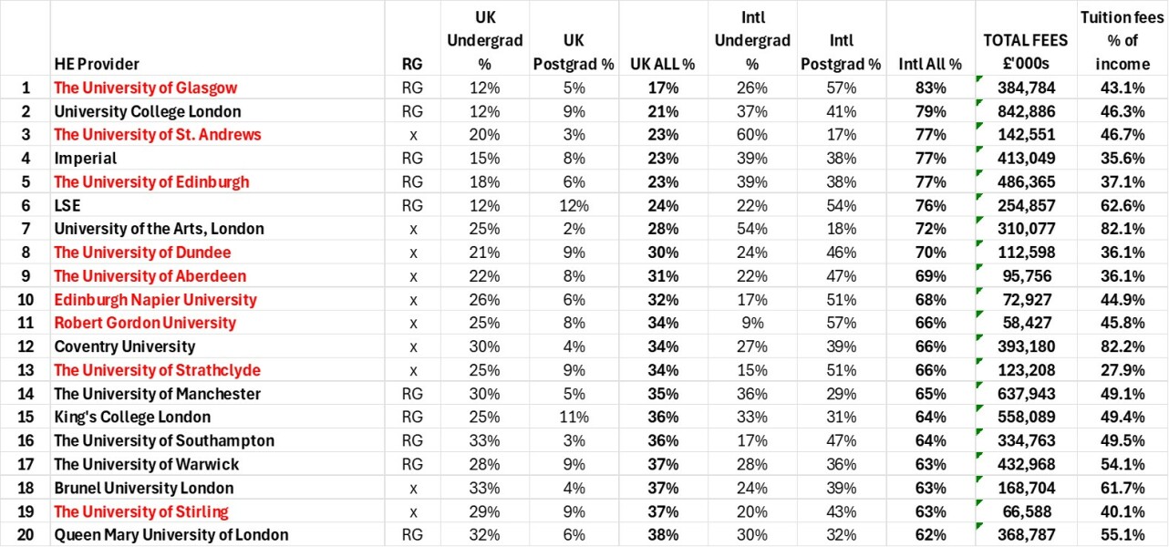
Task: Select the University of Glasgow cell
Action: click(217, 88)
